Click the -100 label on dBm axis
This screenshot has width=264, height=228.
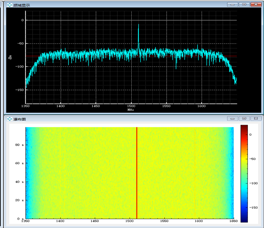coord(20,66)
